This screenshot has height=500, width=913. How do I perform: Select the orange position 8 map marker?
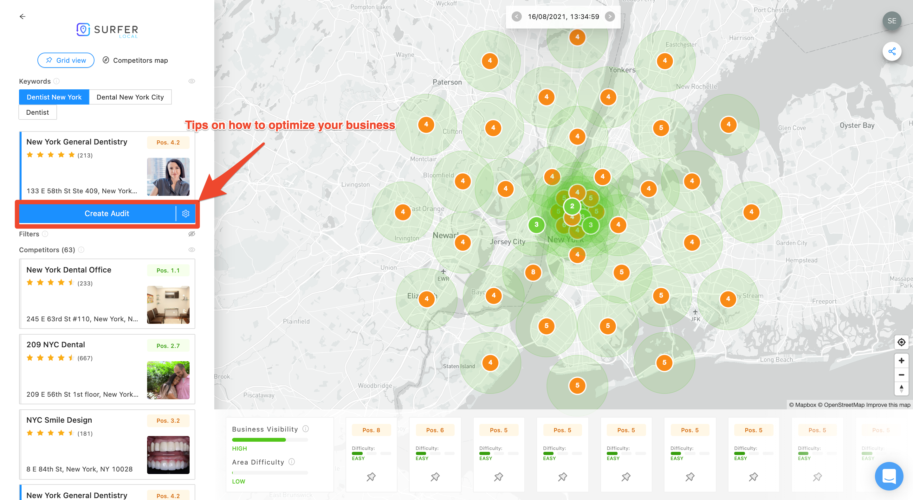click(x=533, y=272)
